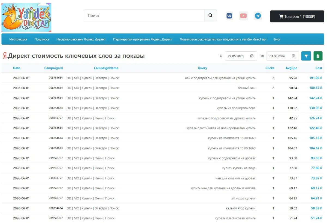Click query 'купить чан для купания на дровах в москве'
327x223 pixels.
click(x=223, y=188)
